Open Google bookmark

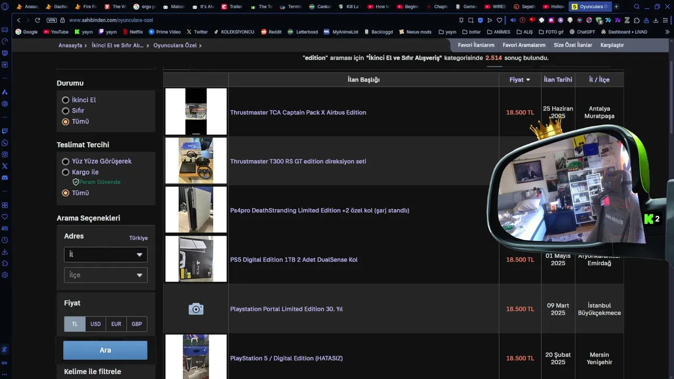click(27, 32)
